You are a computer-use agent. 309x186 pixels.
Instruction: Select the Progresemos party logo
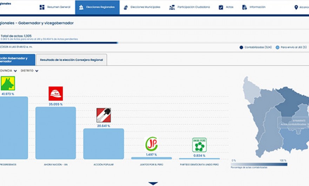8,83
